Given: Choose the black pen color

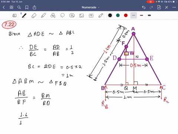Looking at the screenshot, I should (x=110, y=15).
